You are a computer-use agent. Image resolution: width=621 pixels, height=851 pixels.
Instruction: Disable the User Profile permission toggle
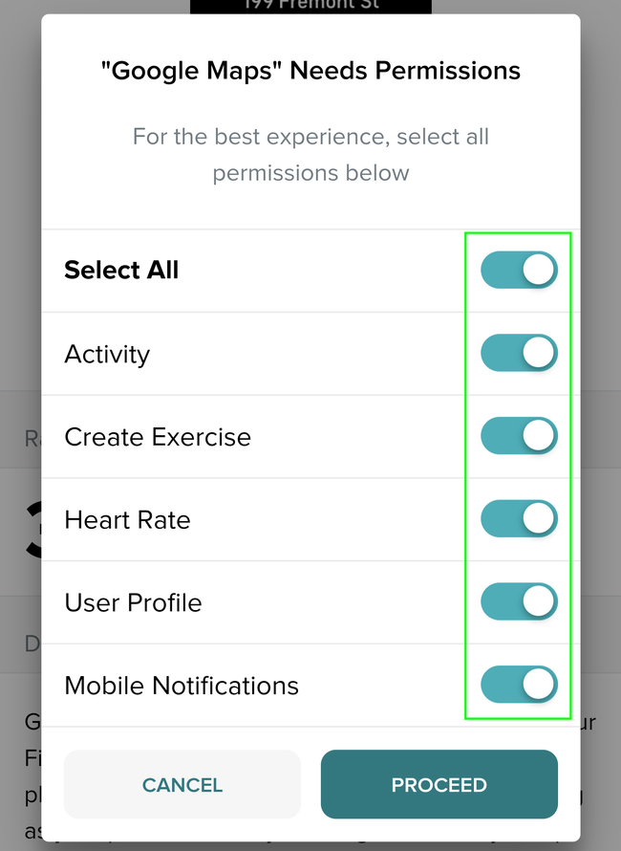point(519,602)
